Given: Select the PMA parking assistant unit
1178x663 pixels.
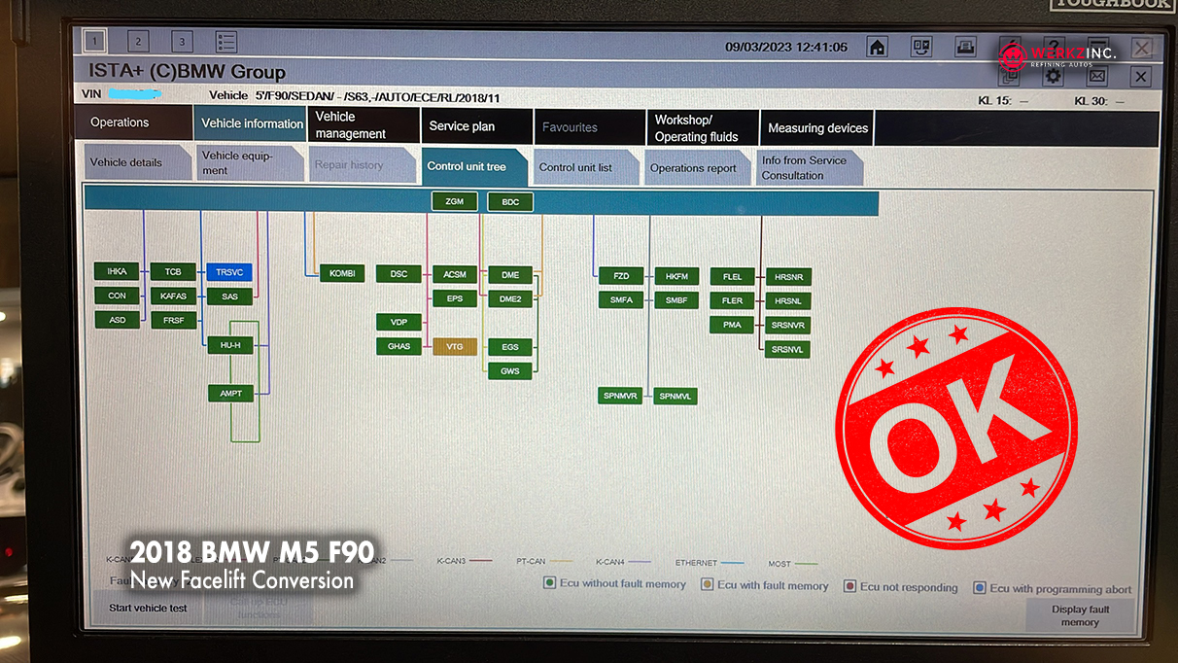Looking at the screenshot, I should coord(733,325).
